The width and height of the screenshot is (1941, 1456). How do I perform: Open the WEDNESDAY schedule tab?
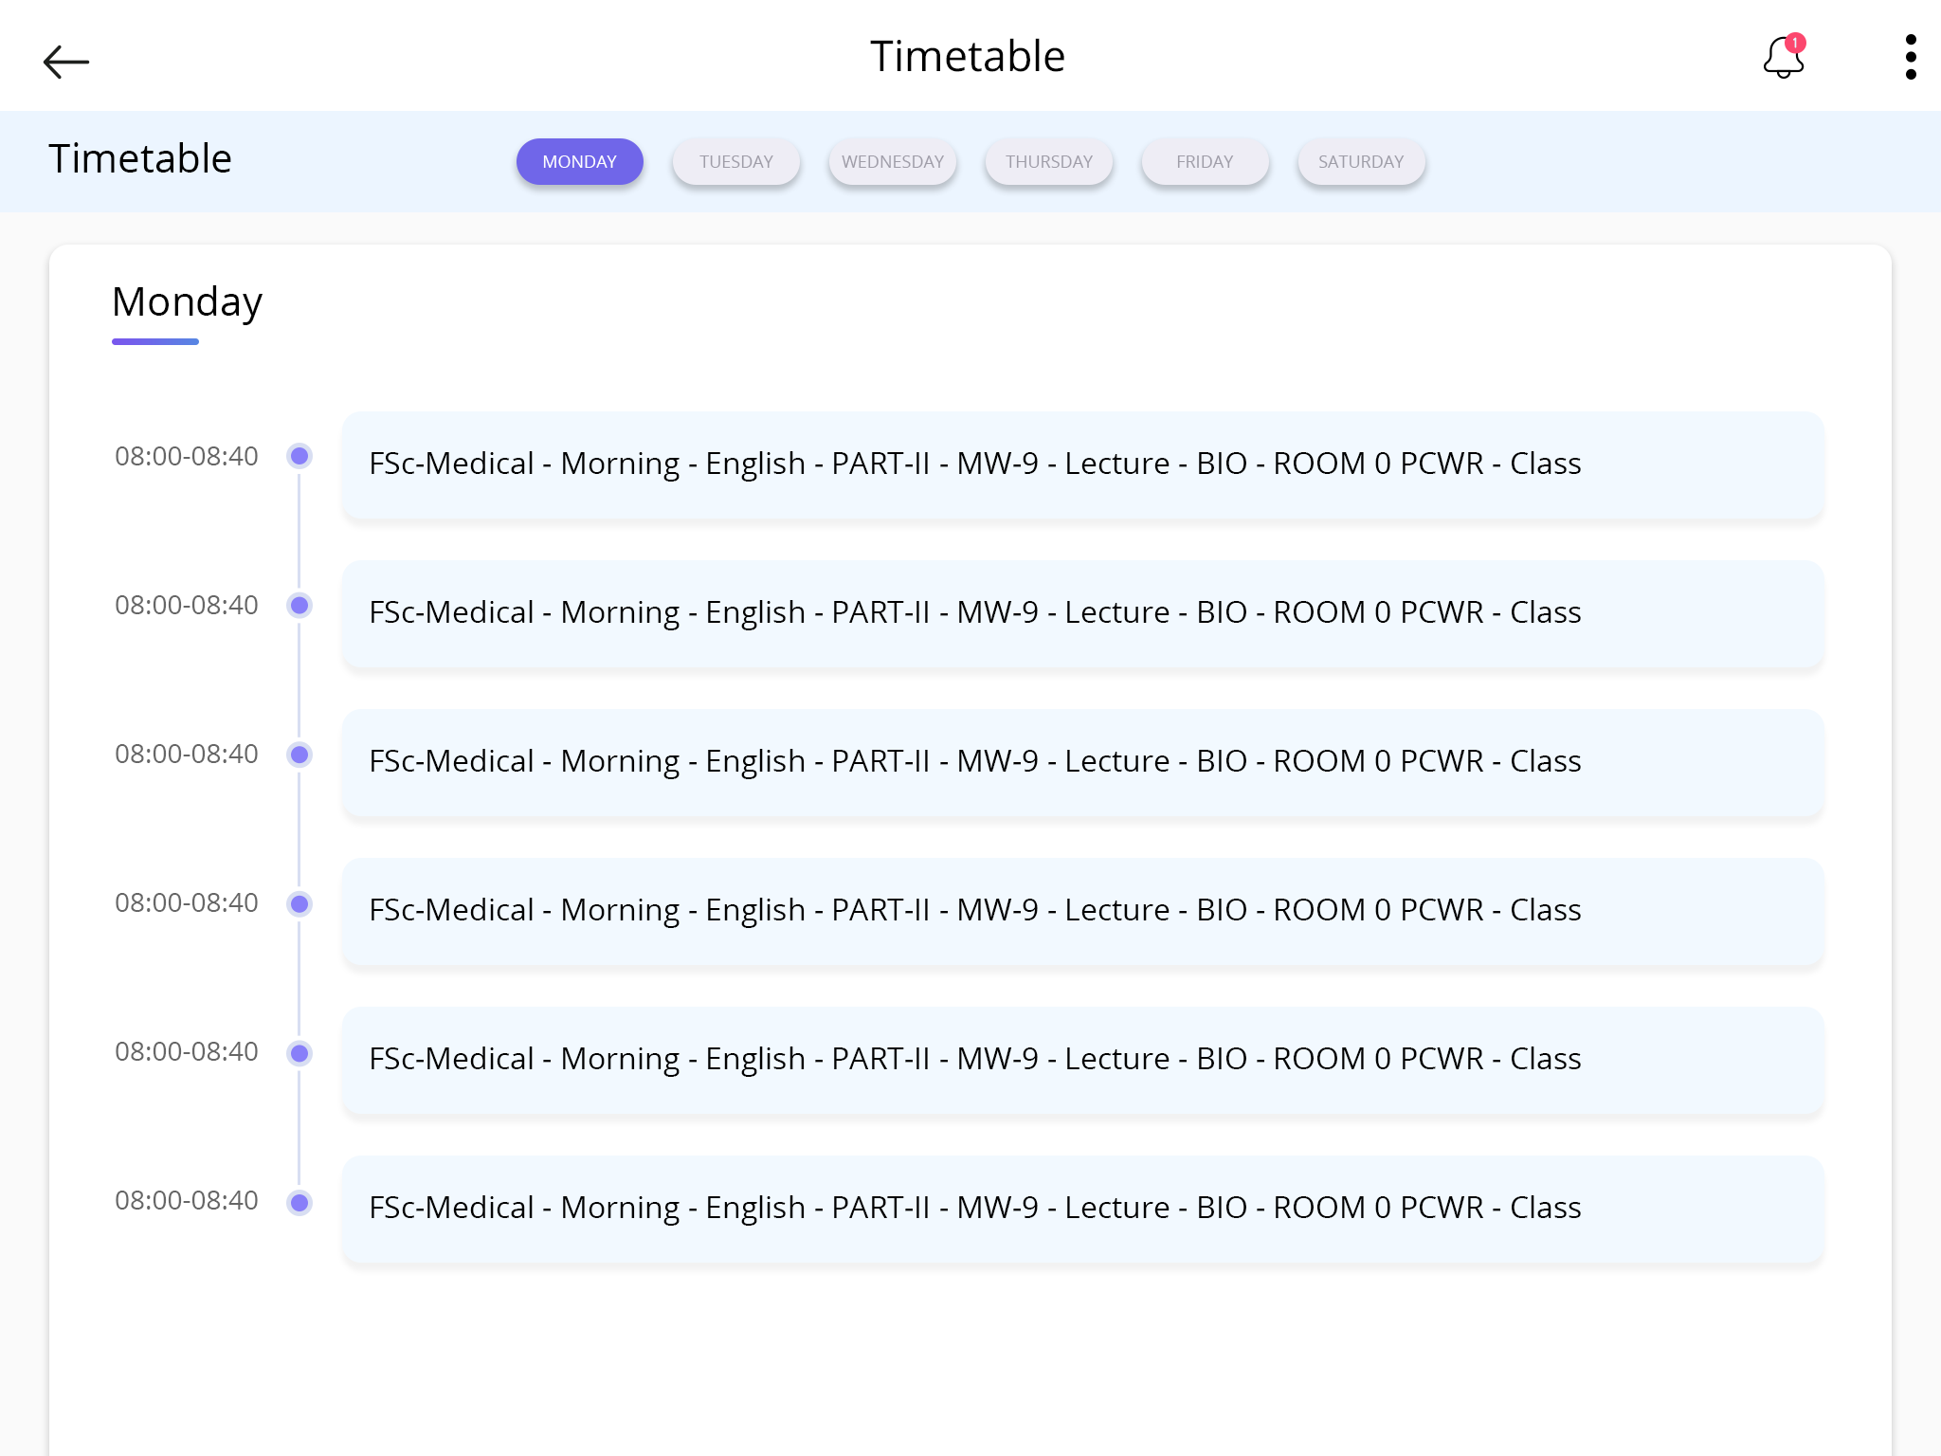[x=892, y=161]
